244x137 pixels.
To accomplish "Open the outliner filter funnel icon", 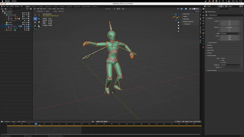I will click(x=27, y=9).
